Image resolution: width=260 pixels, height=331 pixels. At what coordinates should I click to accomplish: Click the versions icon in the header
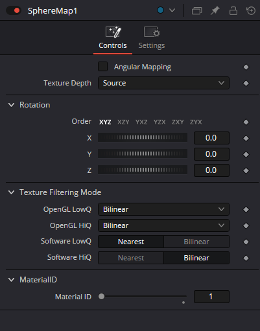[196, 10]
